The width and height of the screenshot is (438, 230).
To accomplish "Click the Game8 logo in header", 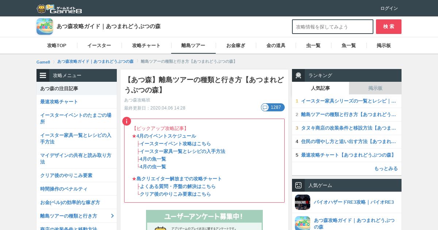I will click(x=59, y=9).
